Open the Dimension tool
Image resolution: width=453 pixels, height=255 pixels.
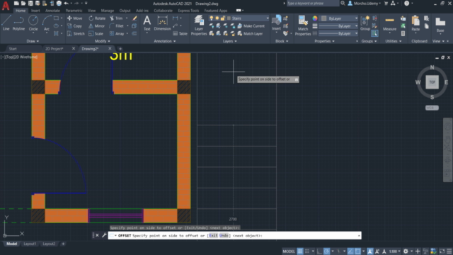click(x=162, y=23)
